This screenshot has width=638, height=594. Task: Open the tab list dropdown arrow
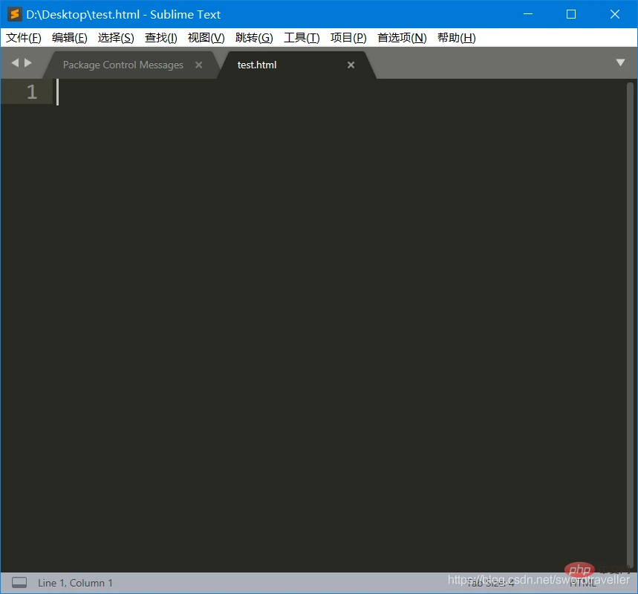pyautogui.click(x=620, y=62)
